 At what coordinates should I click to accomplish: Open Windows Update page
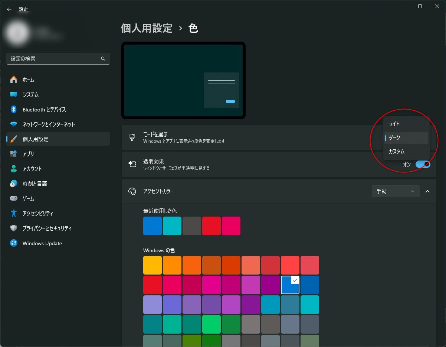click(x=58, y=243)
